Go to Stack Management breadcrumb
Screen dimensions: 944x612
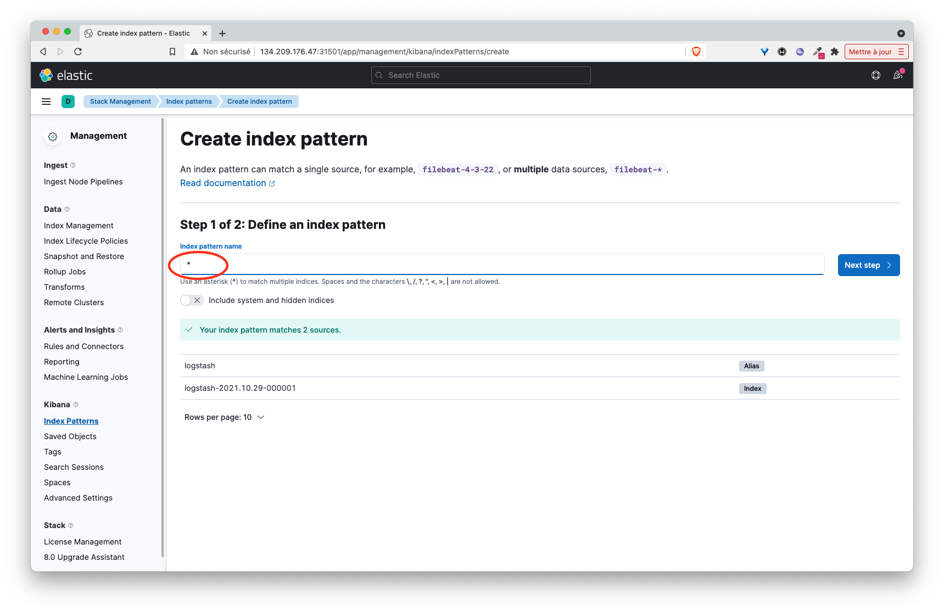pos(120,102)
